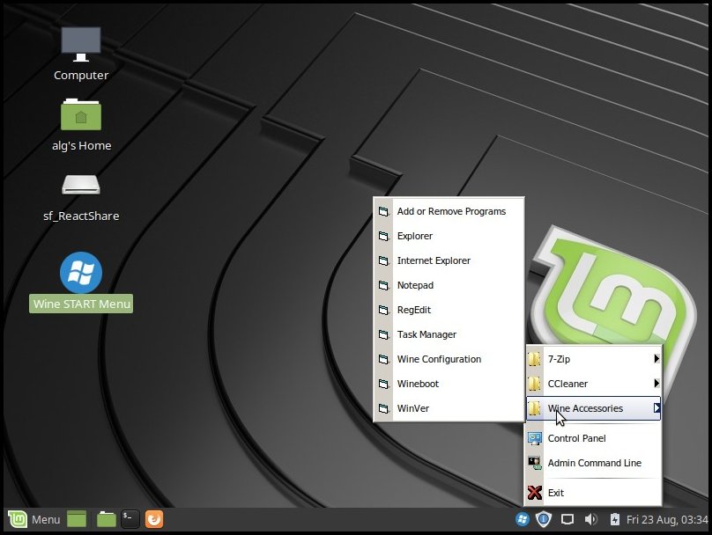This screenshot has height=535, width=712.
Task: Click the show desktop panel icon
Action: tap(77, 519)
